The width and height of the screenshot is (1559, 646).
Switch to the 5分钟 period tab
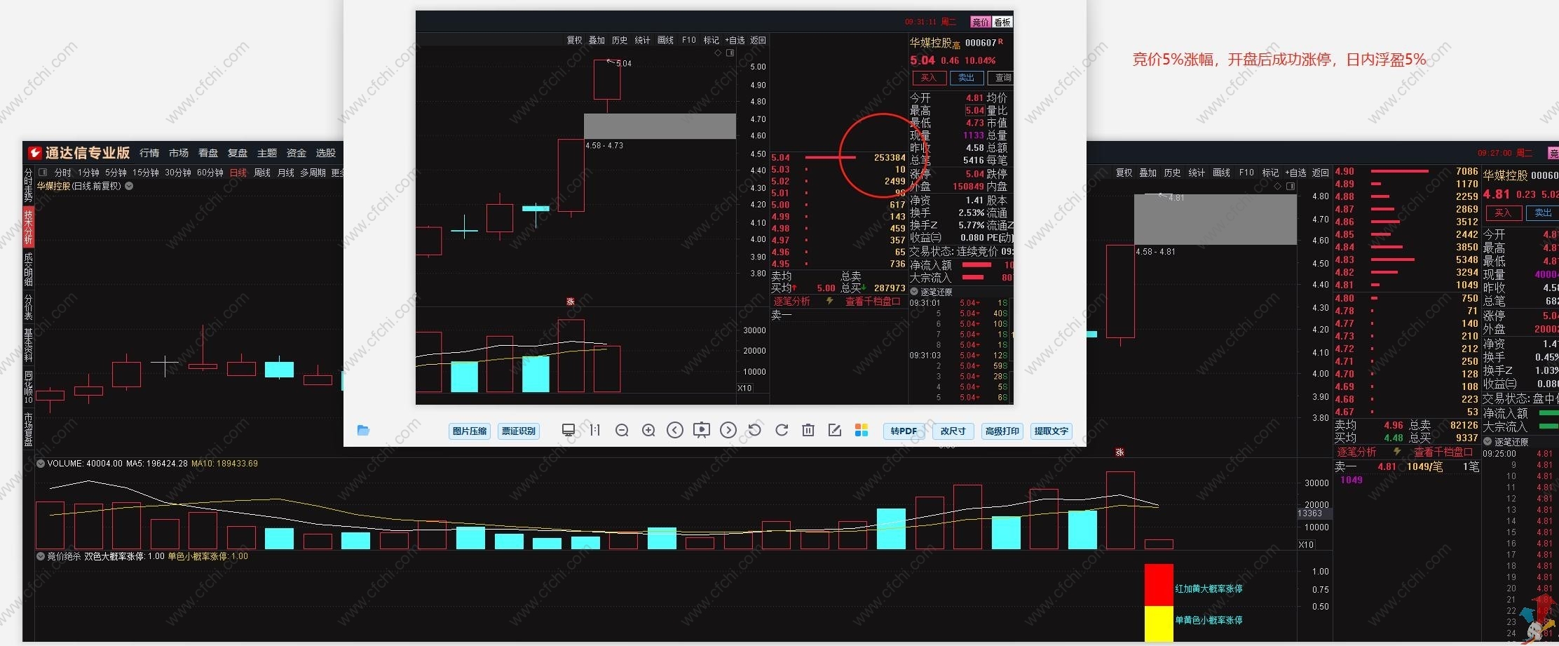coord(116,173)
